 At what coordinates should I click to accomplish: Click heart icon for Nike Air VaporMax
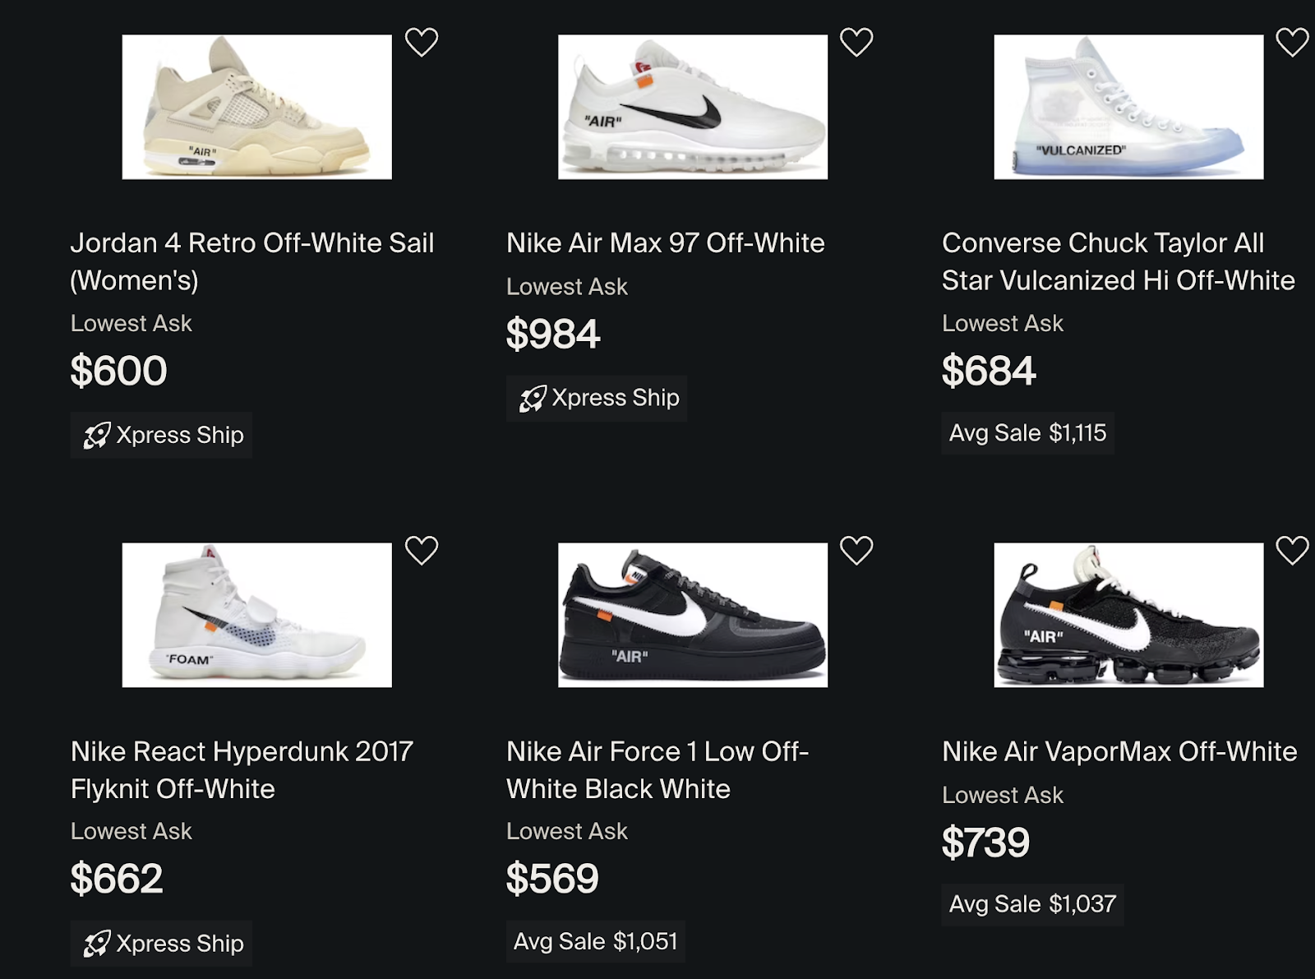1292,550
